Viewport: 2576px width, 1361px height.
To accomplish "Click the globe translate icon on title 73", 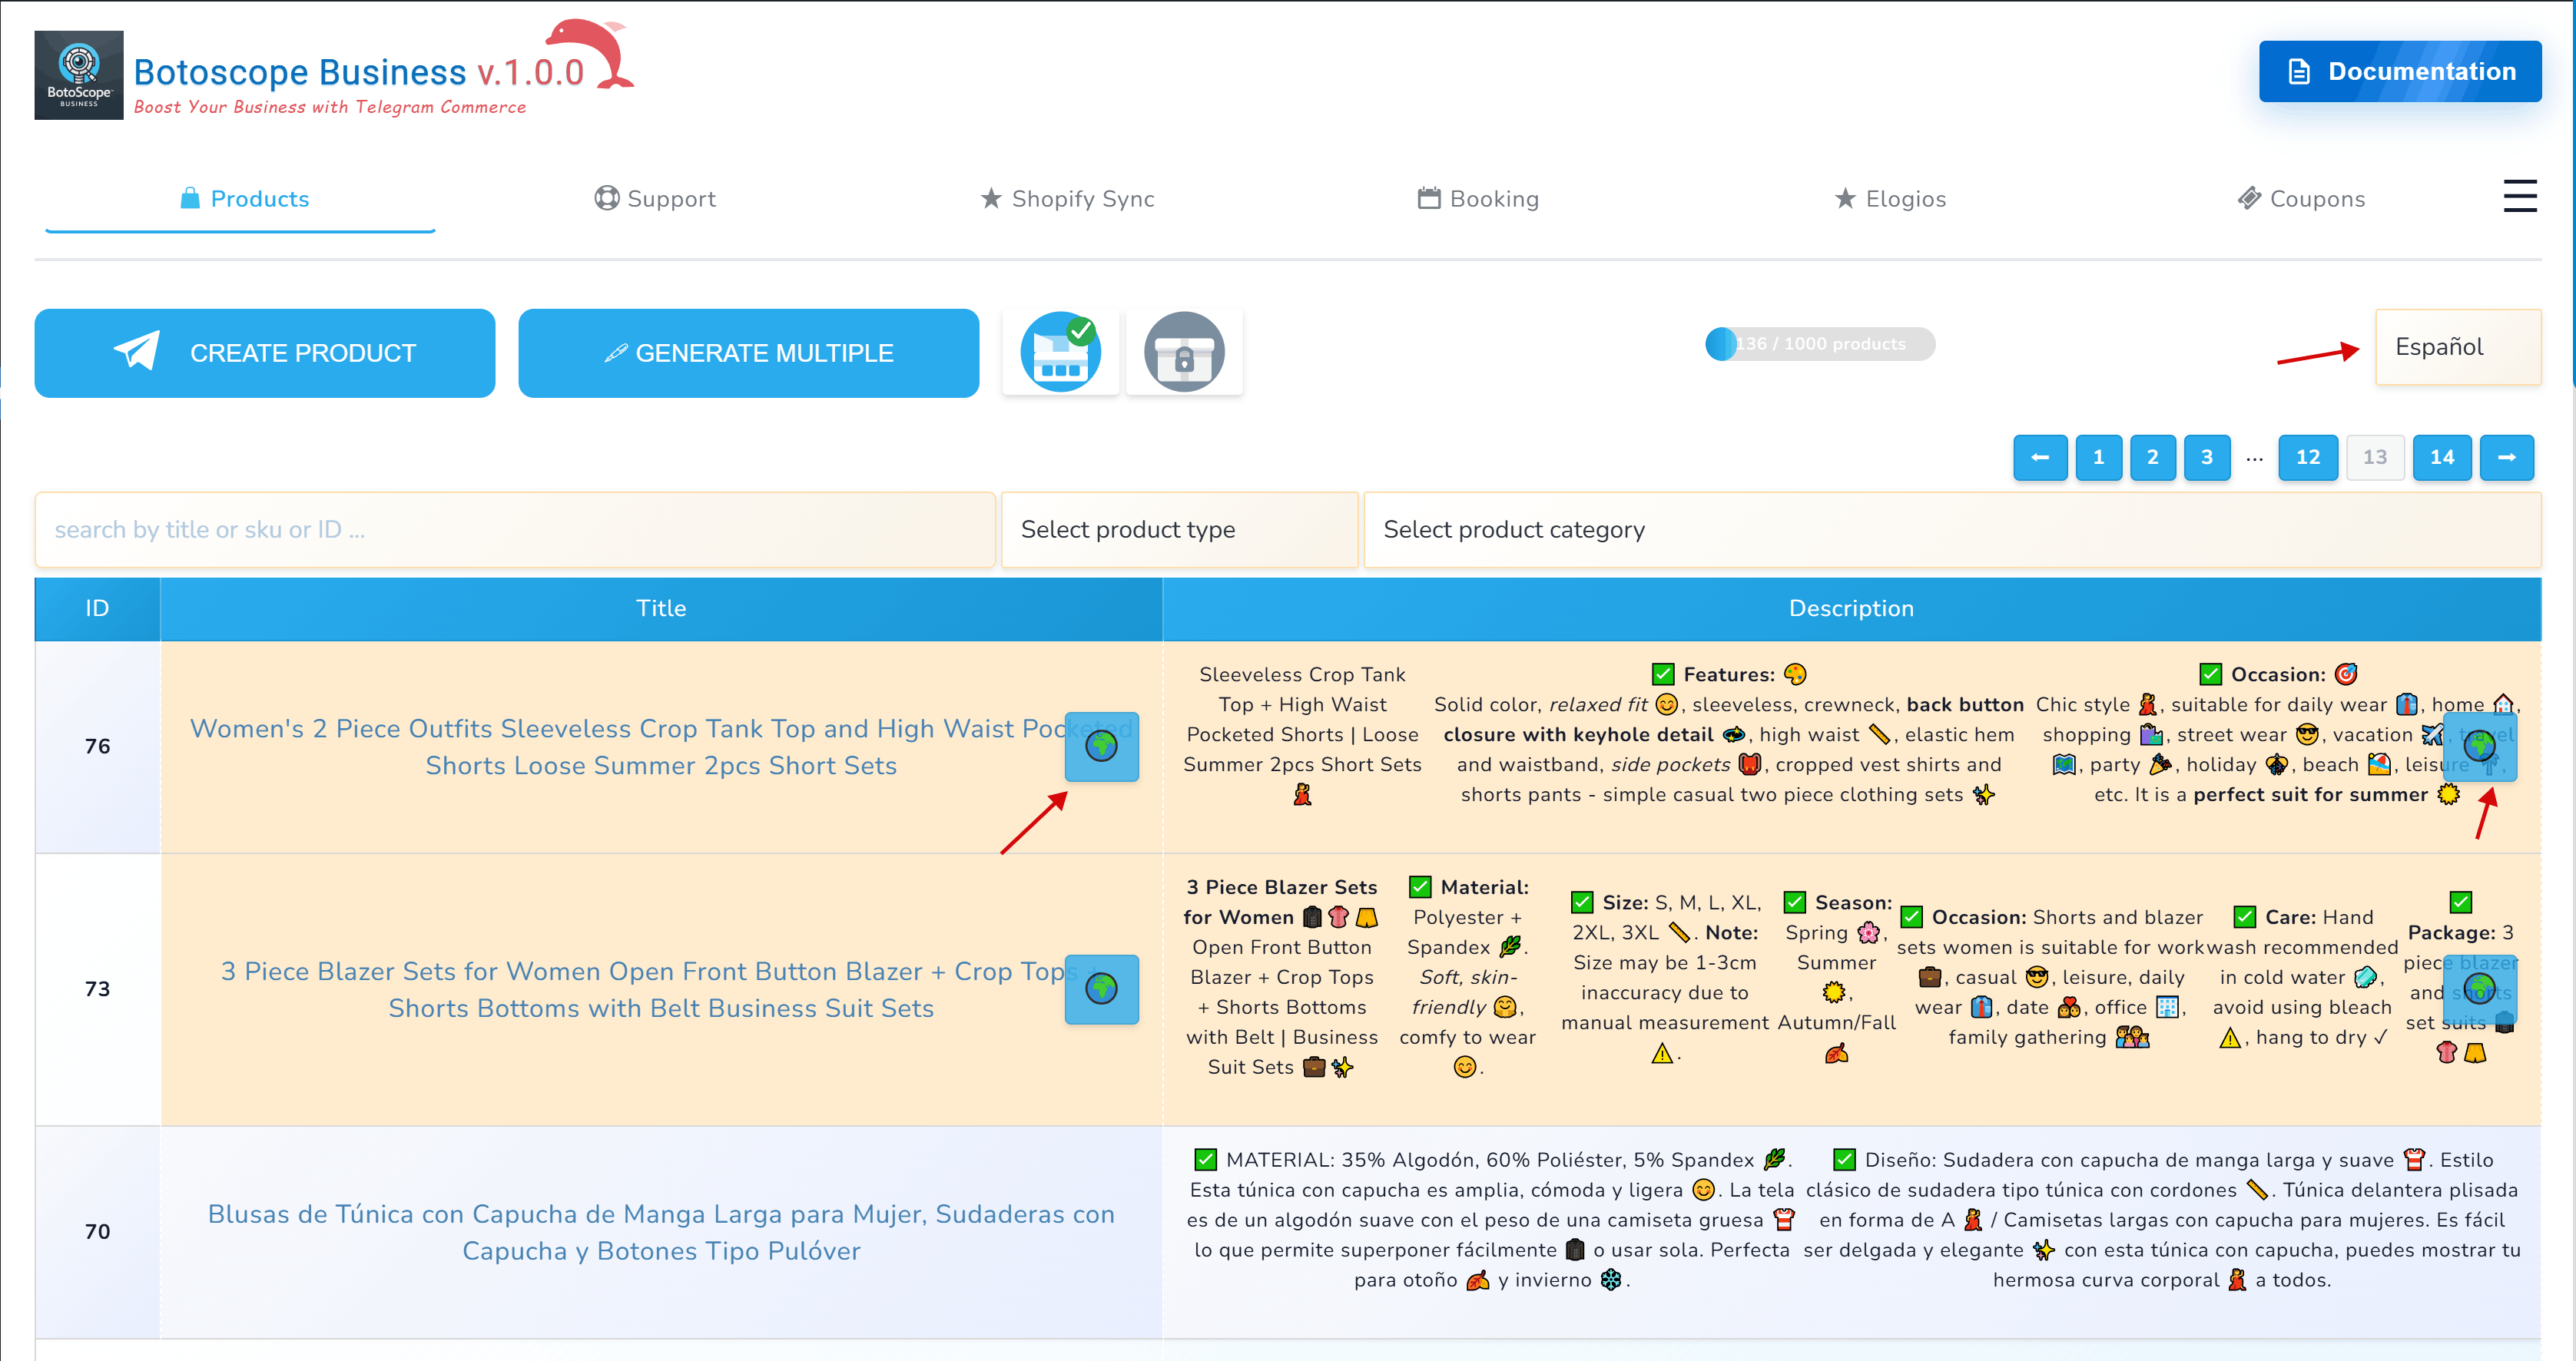I will point(1101,989).
